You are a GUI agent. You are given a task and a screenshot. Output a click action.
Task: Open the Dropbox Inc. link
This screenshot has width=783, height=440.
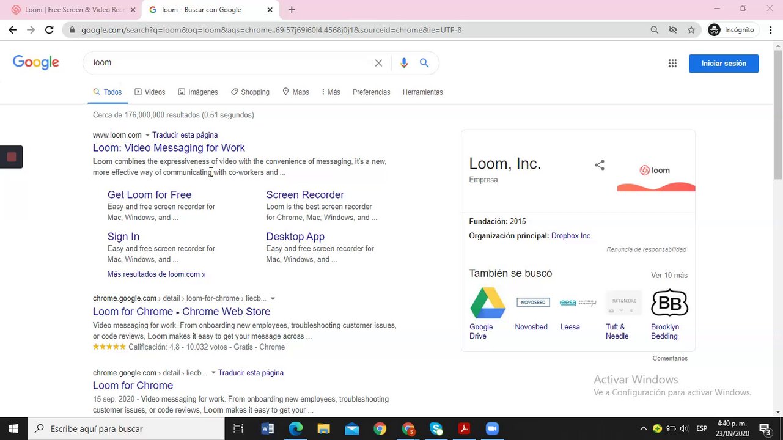tap(572, 236)
